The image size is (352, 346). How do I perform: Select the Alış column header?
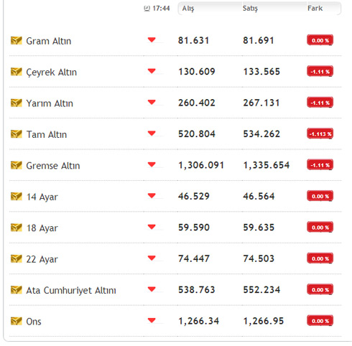[188, 9]
